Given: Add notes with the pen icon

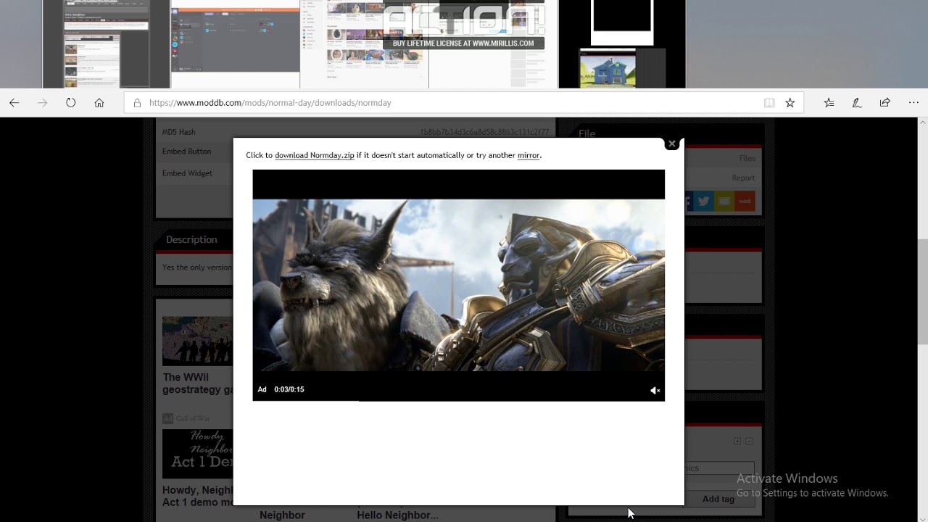Looking at the screenshot, I should click(857, 103).
